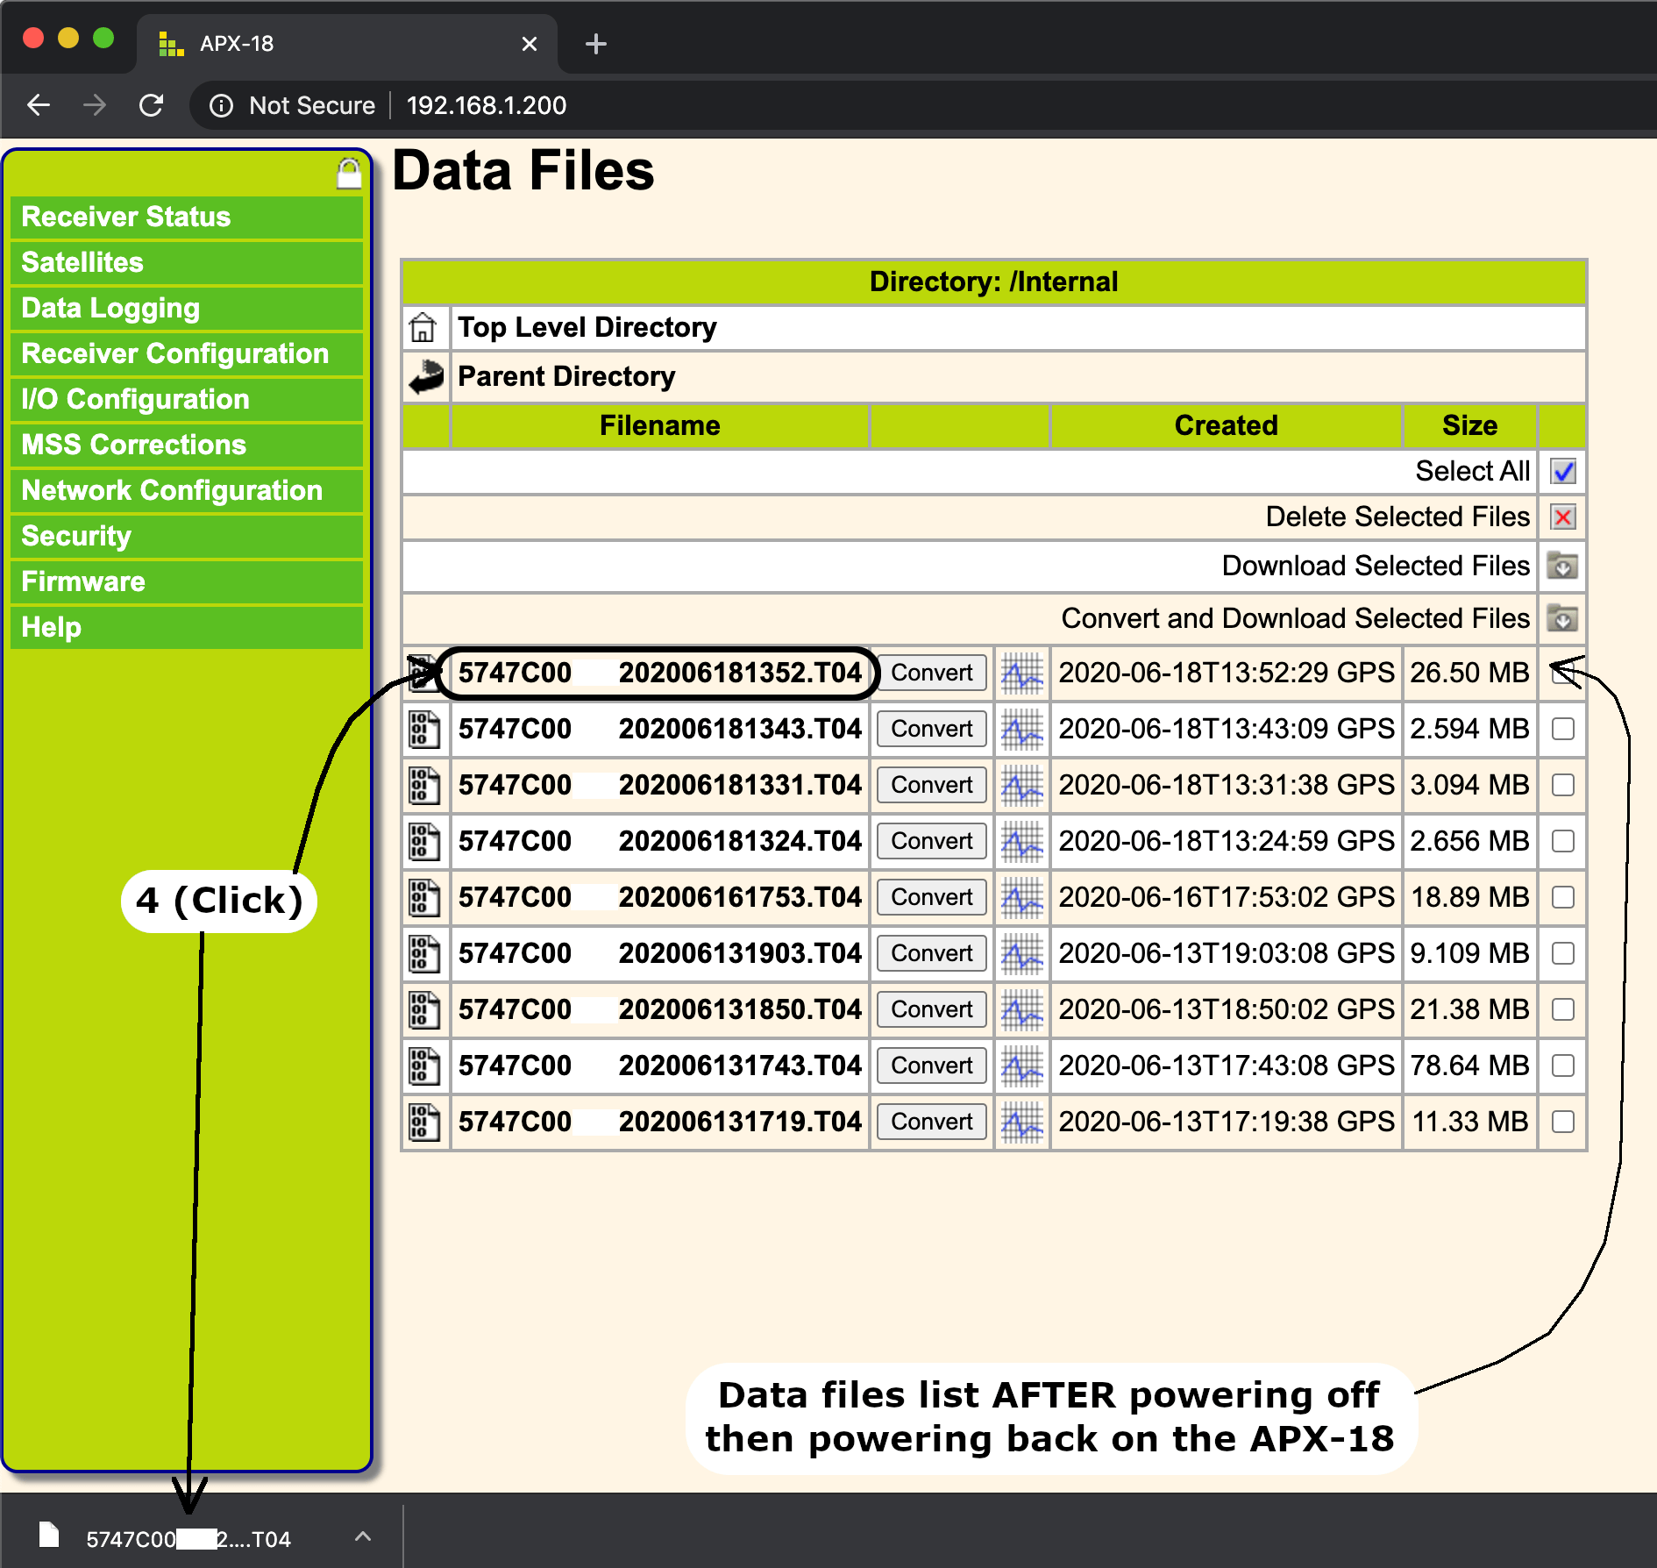Open the I/O Configuration menu
This screenshot has width=1657, height=1568.
[187, 400]
